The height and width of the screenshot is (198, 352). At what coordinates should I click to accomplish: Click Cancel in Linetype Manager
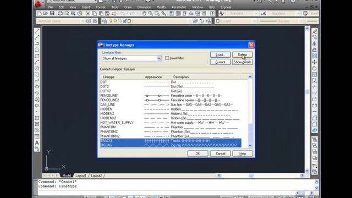pos(220,153)
